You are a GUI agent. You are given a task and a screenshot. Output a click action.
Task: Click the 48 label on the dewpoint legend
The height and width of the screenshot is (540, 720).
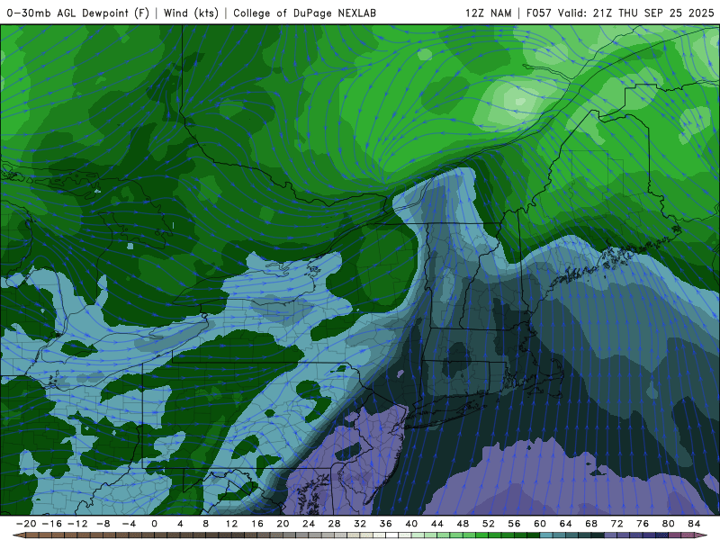(463, 524)
